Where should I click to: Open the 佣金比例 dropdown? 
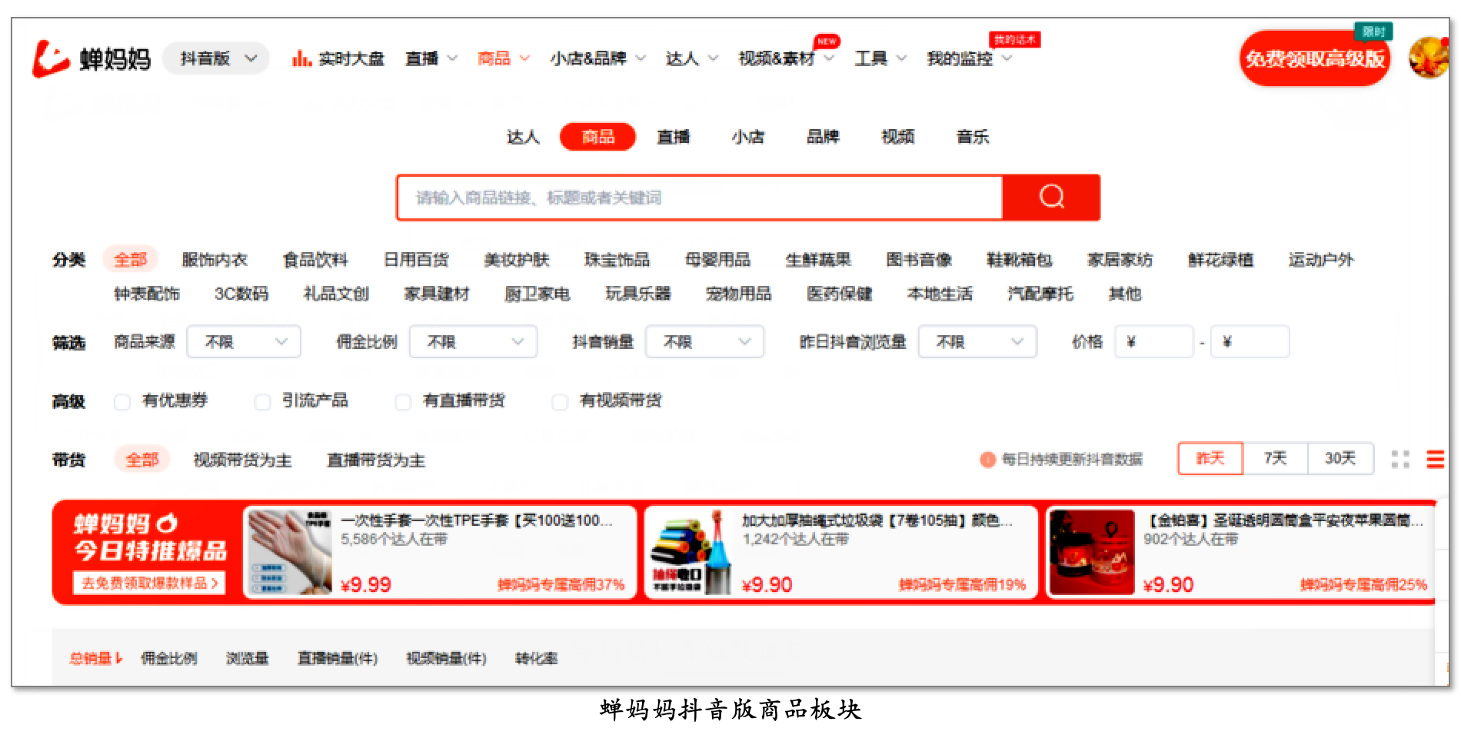pos(473,341)
